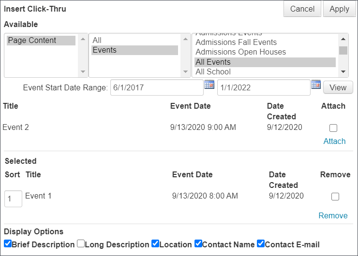Click the sort order field for Event 1

click(13, 199)
